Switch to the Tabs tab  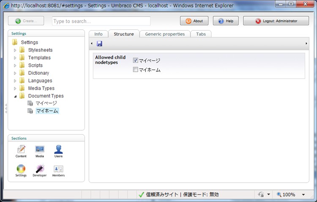(201, 34)
